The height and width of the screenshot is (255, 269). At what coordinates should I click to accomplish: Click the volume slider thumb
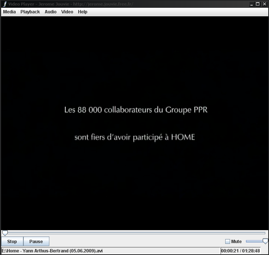point(265,241)
